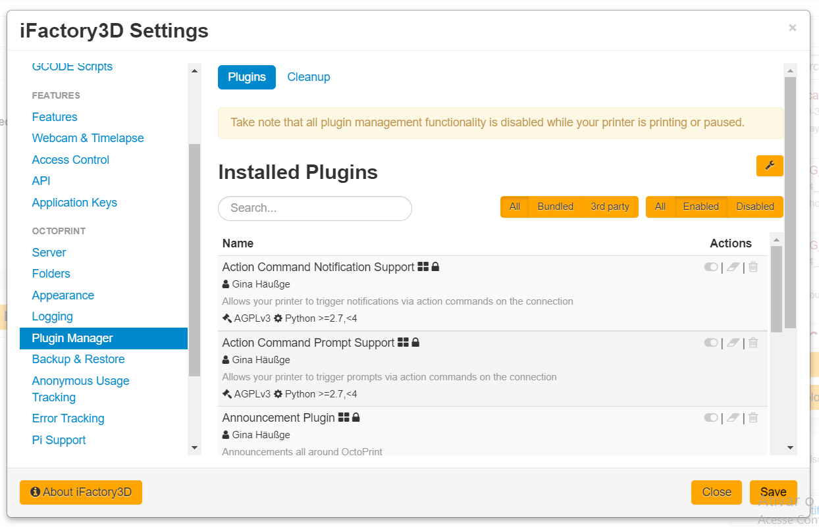Click trash icon for Action Command Notification Support
Image resolution: width=819 pixels, height=527 pixels.
753,267
